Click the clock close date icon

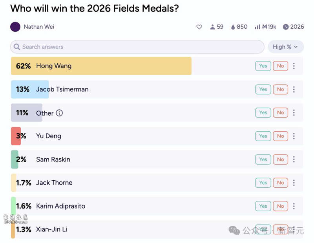pyautogui.click(x=286, y=27)
